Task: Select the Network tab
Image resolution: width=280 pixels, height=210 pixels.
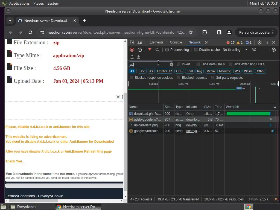Action: 194,42
